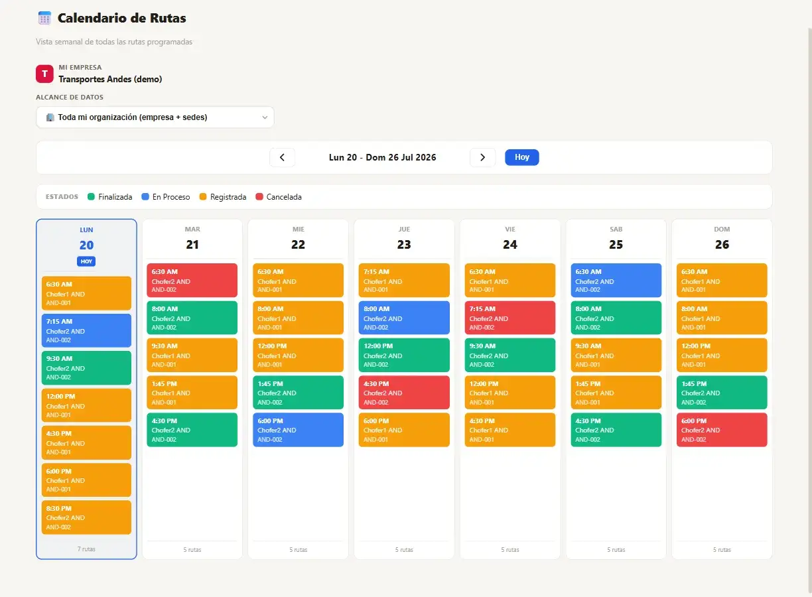Screen dimensions: 812x597
Task: Select the MAR 21 day header
Action: 192,238
